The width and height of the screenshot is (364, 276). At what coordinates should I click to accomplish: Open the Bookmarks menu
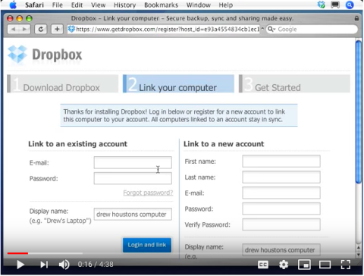tap(161, 5)
